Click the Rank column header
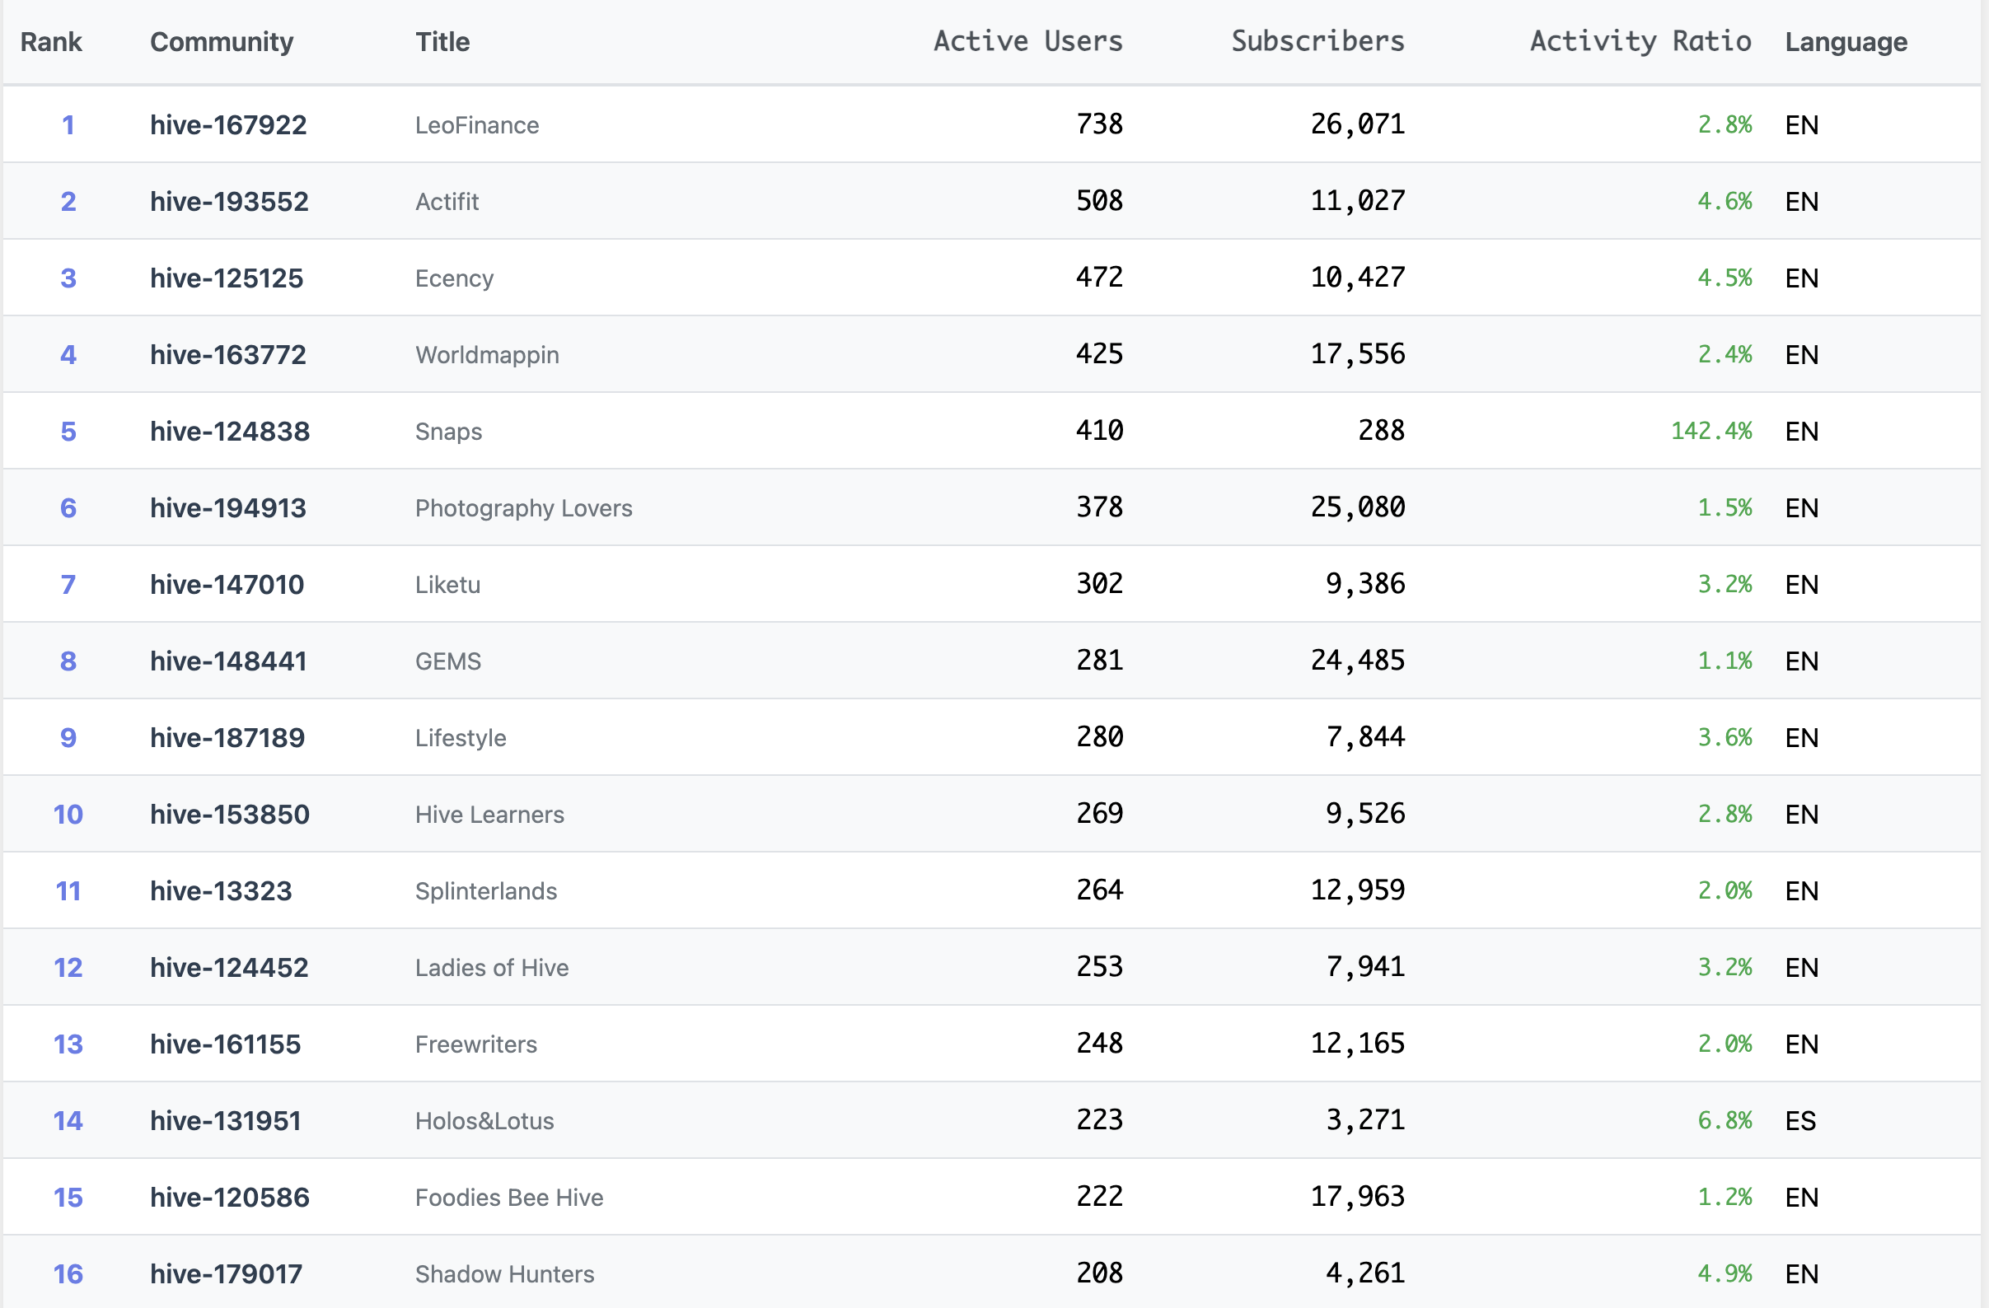1989x1308 pixels. [51, 42]
